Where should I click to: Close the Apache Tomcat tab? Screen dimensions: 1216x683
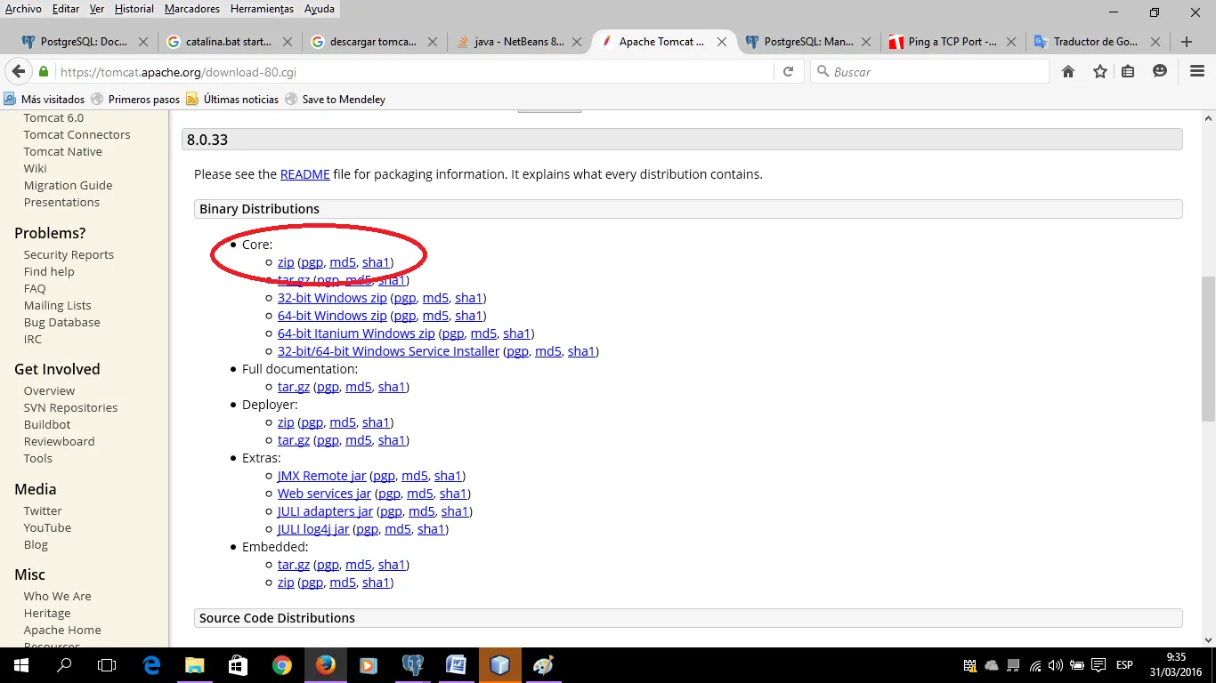(721, 42)
